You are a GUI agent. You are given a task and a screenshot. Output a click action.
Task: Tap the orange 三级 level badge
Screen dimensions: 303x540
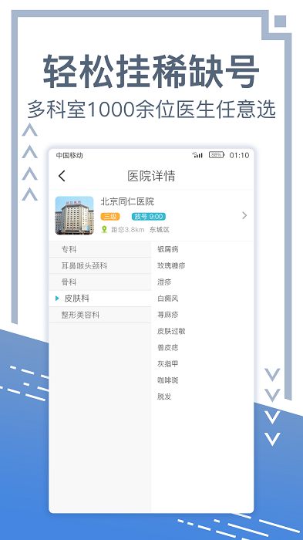(110, 217)
